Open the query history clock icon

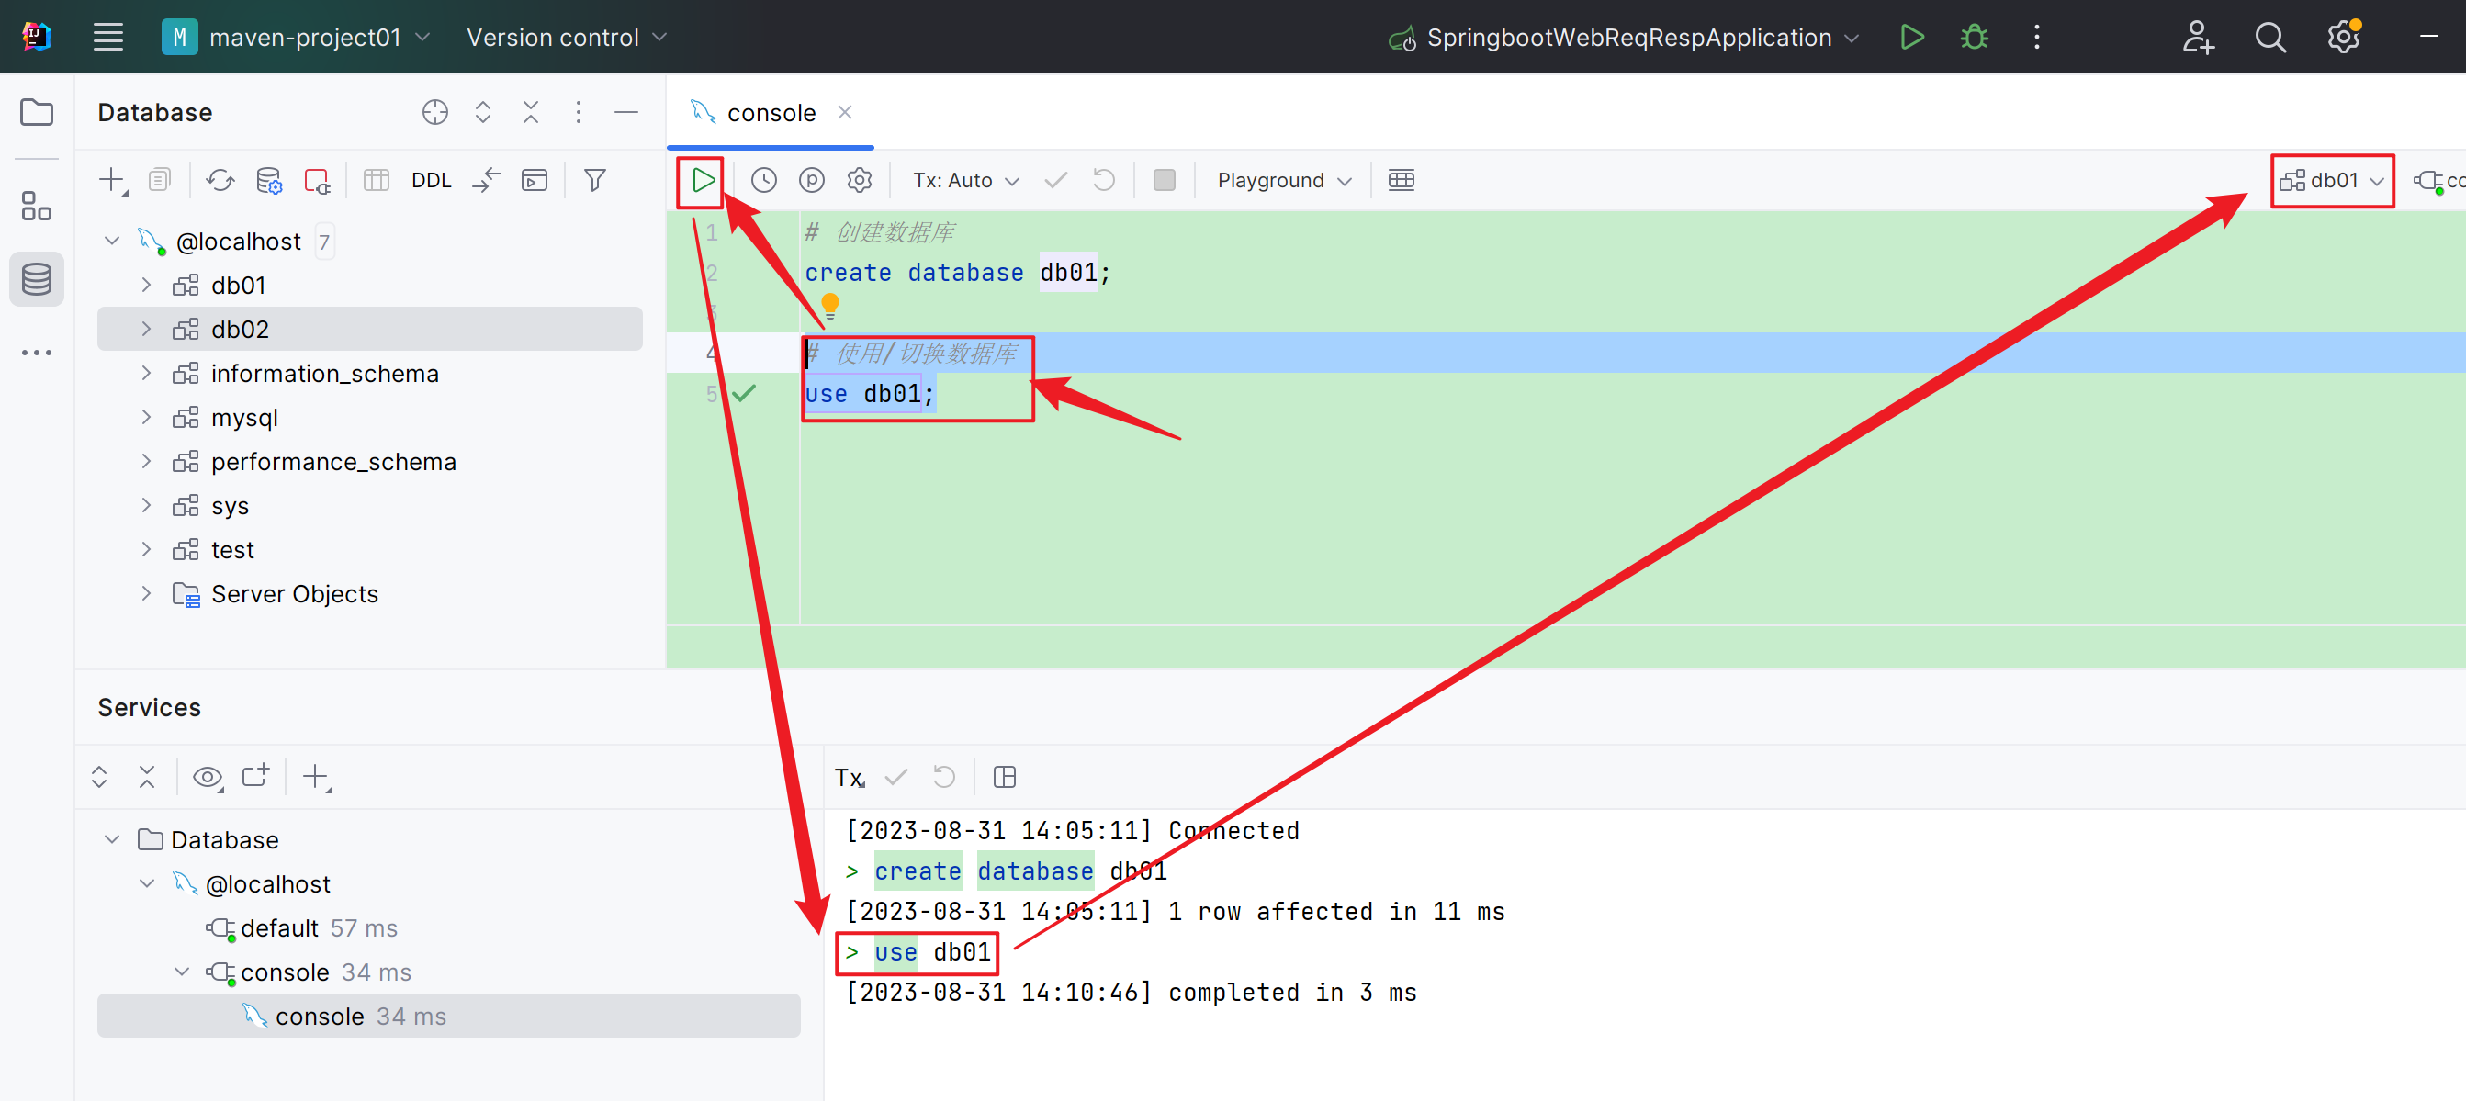(x=763, y=180)
